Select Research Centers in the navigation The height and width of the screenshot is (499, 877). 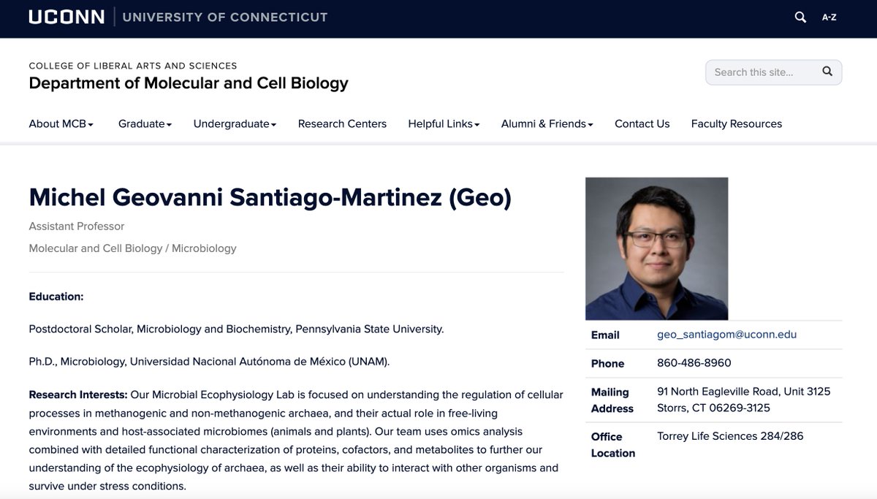(x=342, y=123)
